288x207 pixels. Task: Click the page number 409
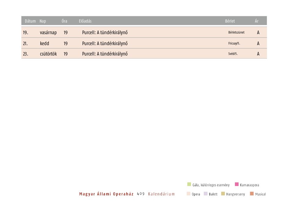(141, 194)
